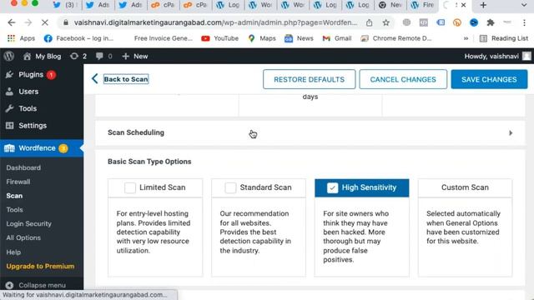The image size is (534, 300).
Task: Click Upgrade to Premium
Action: [x=40, y=266]
